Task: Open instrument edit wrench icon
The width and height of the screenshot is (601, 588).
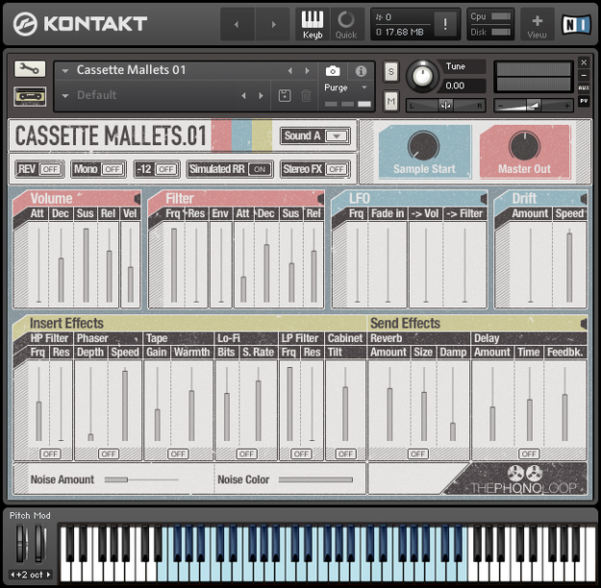Action: point(30,69)
